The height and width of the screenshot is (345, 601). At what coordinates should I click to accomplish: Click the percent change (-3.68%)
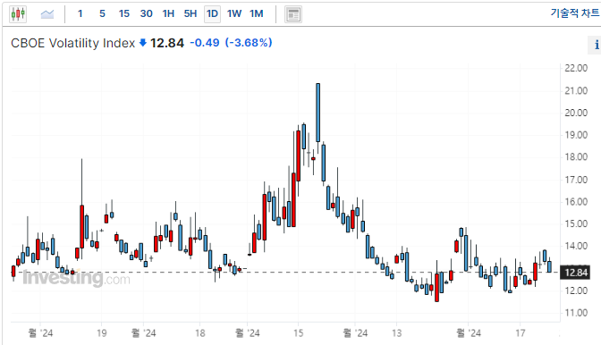(249, 43)
